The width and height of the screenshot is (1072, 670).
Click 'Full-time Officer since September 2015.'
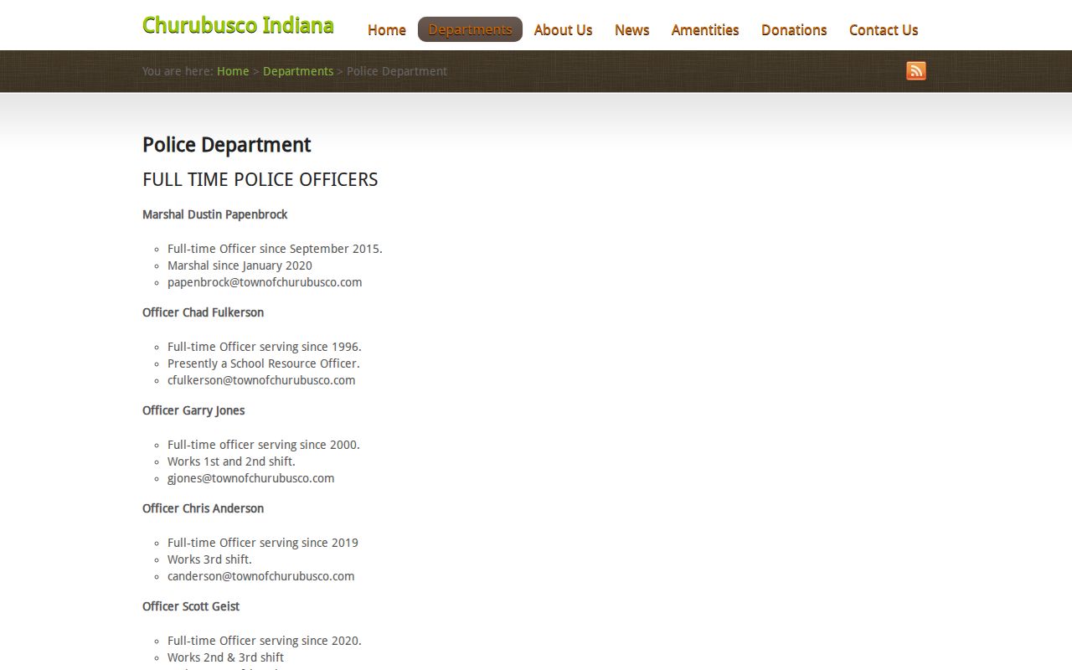(x=275, y=249)
